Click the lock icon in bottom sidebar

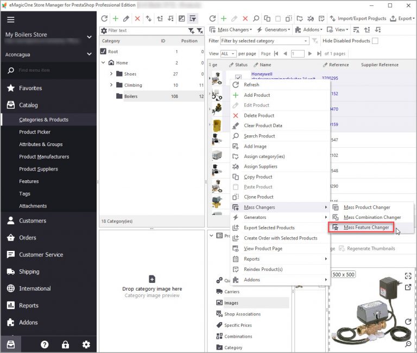65,344
